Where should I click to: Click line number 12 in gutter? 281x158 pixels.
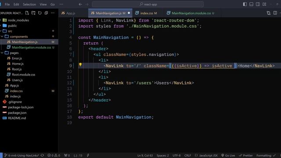tap(69, 83)
